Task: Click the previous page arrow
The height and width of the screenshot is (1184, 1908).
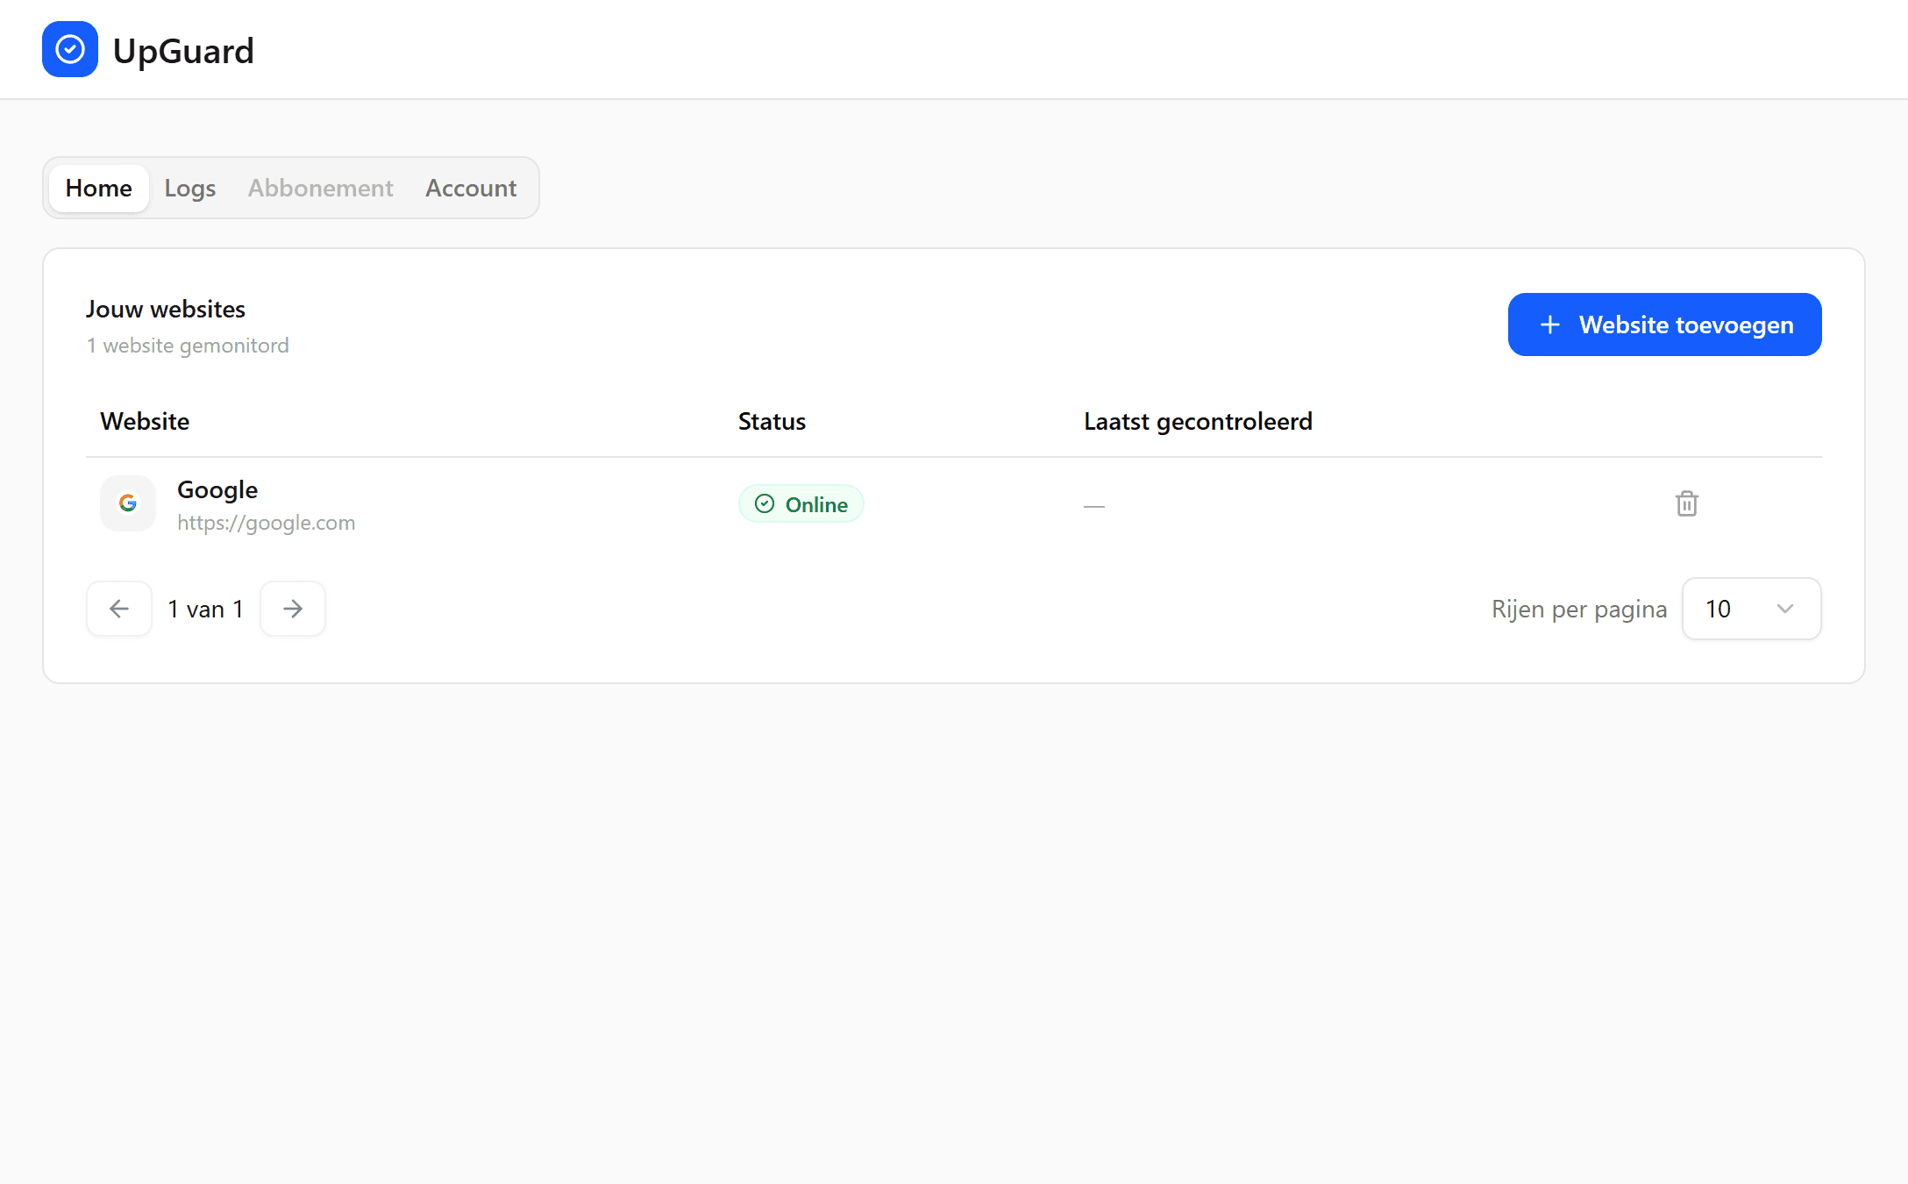Action: point(117,608)
